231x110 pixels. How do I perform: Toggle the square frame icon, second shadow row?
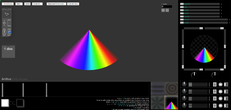[x=215, y=91]
